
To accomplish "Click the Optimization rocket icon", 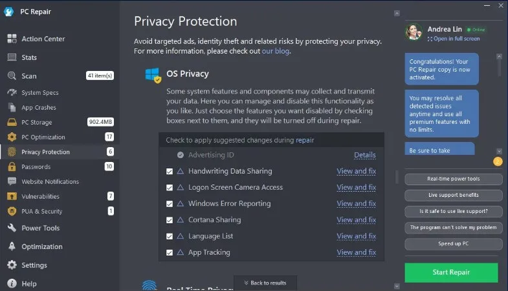I will pos(12,246).
